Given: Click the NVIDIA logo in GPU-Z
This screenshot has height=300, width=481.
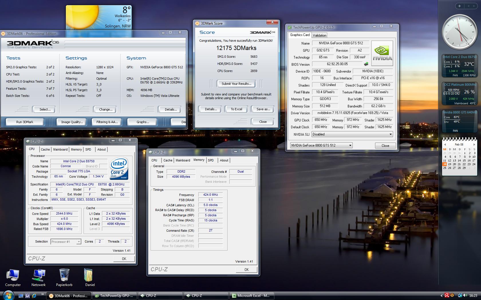Looking at the screenshot, I should (382, 53).
